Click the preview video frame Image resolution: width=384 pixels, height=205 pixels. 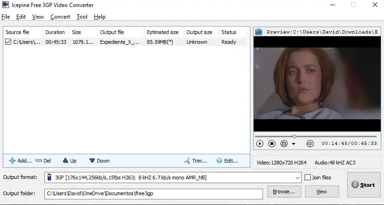coord(317,84)
